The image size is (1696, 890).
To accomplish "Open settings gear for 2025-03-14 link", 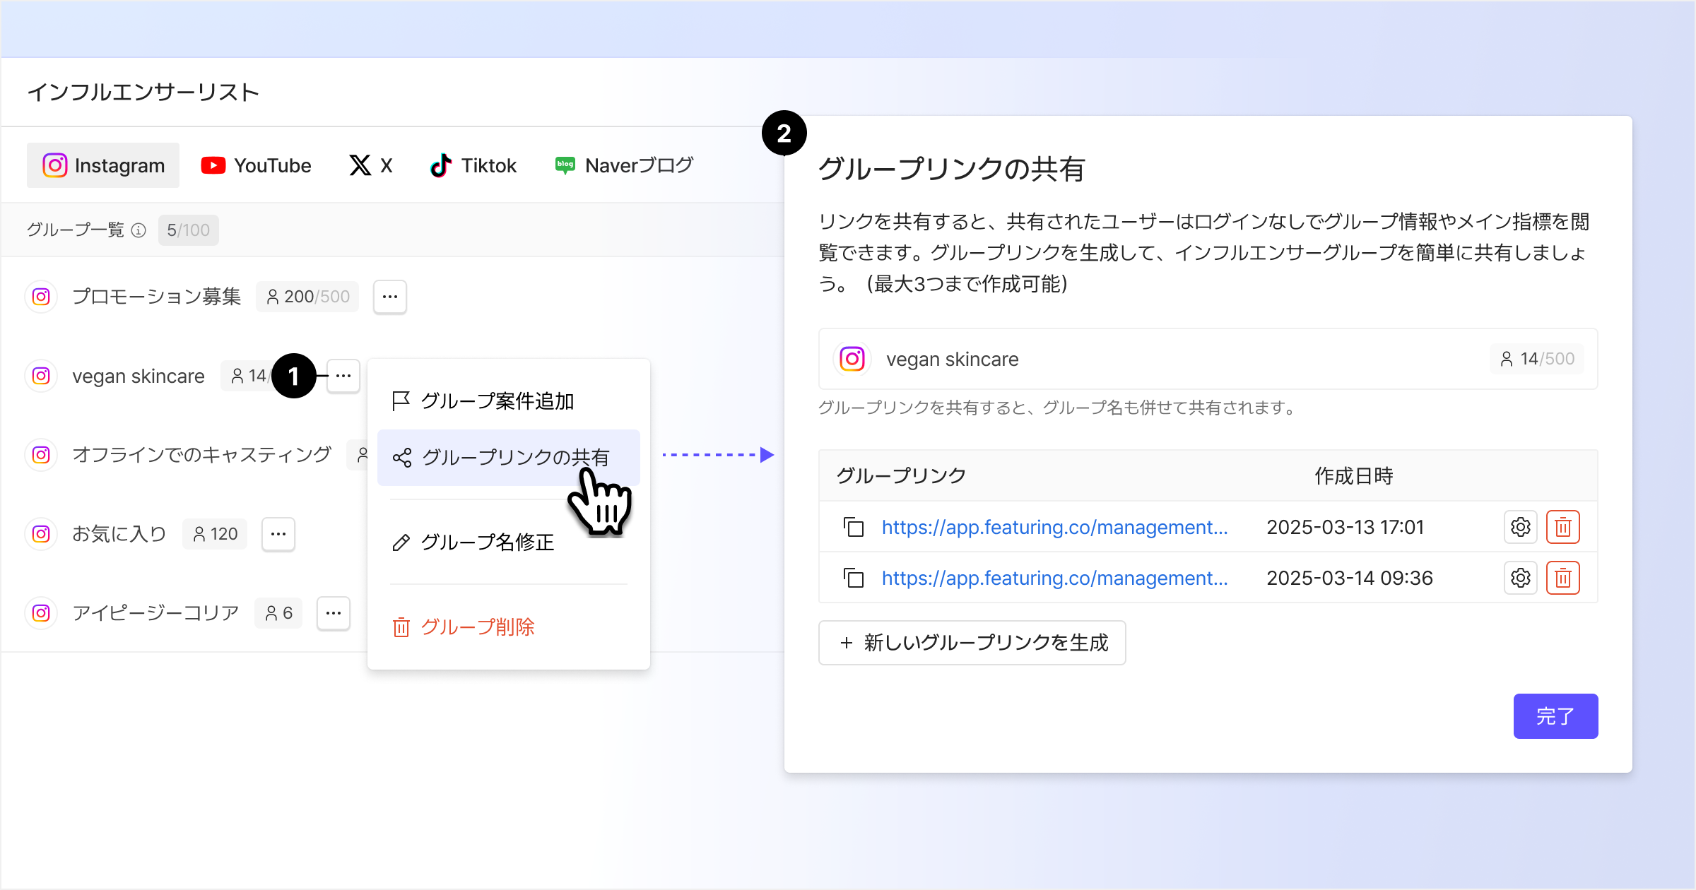I will pos(1520,578).
